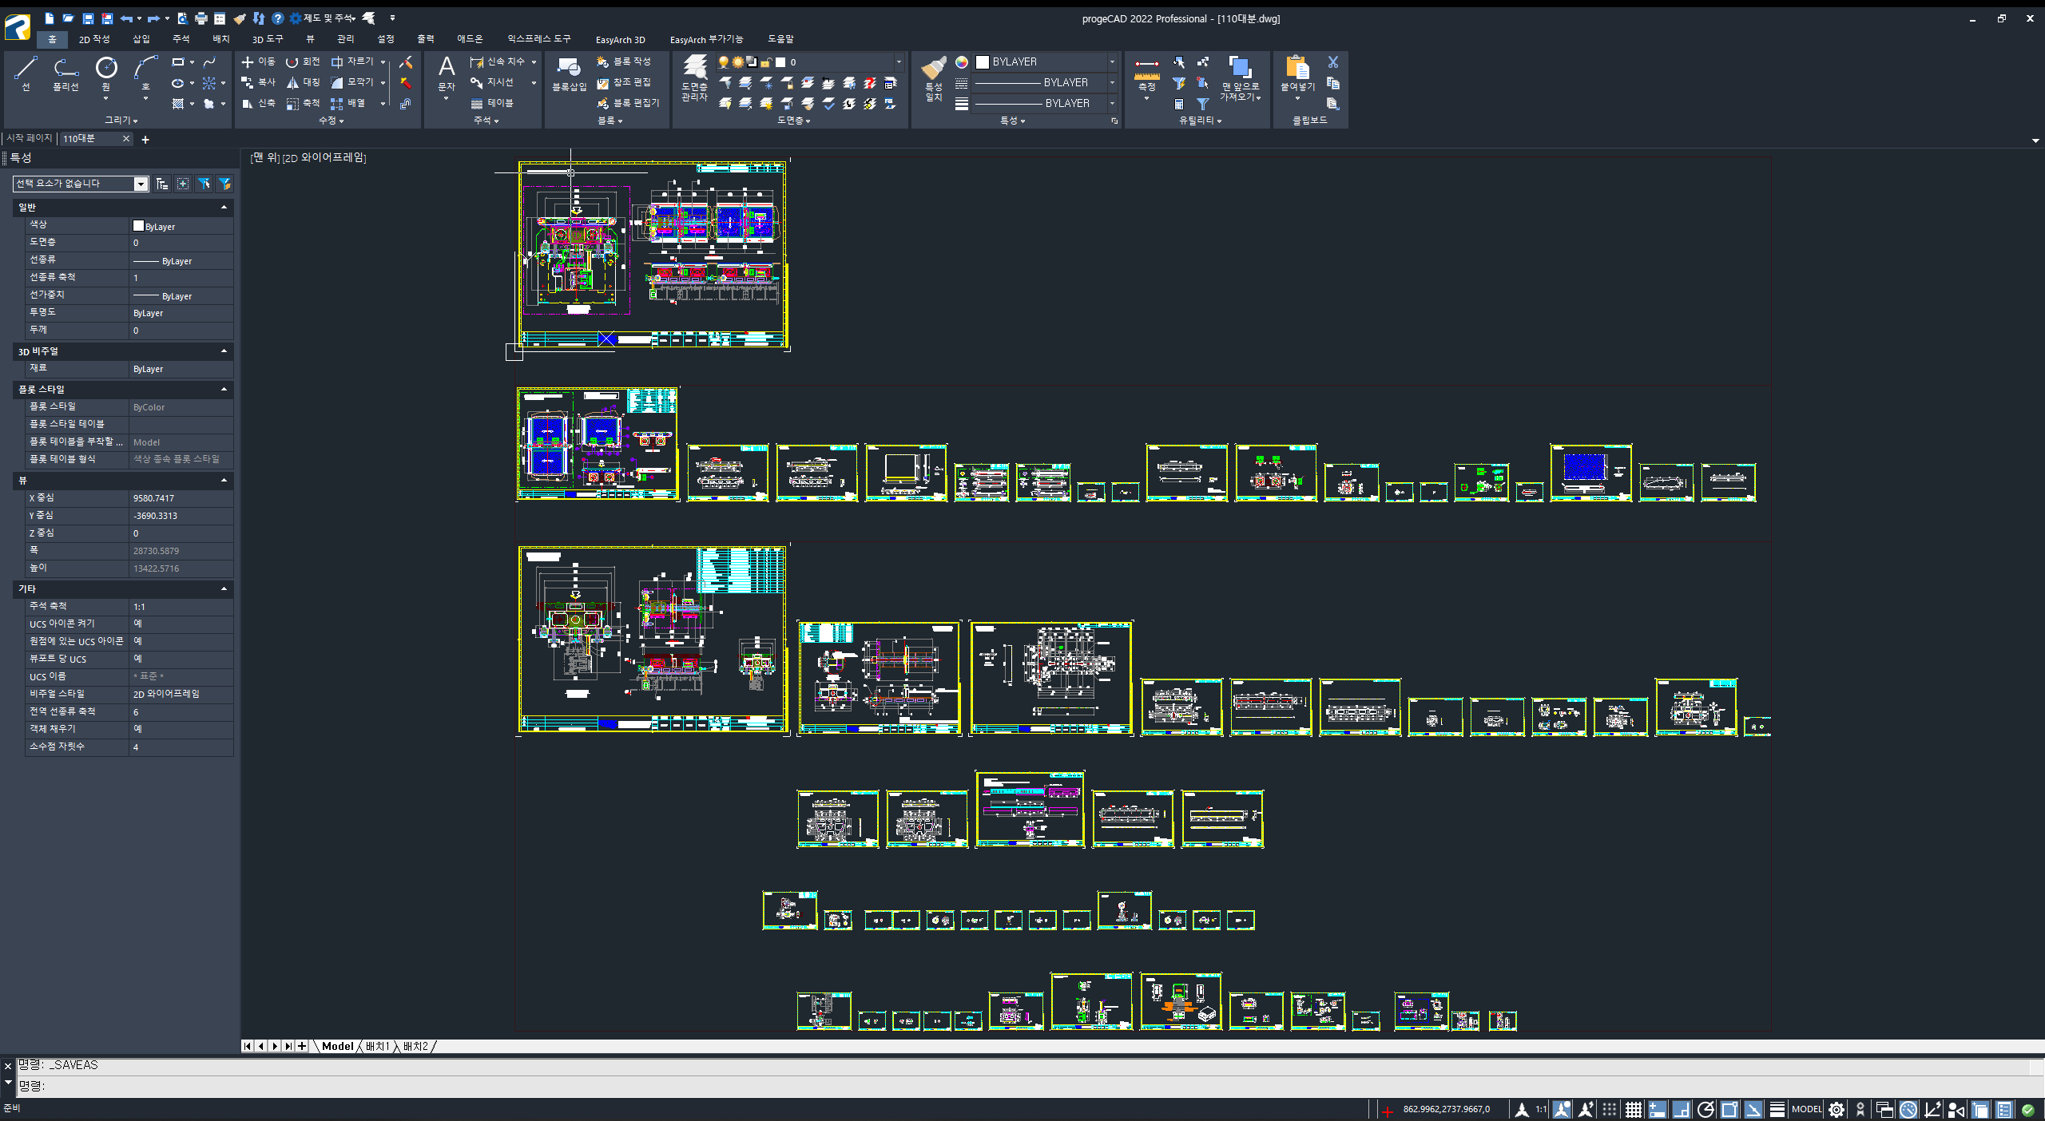
Task: Select the Polyline (폴리선) tool
Action: point(66,73)
